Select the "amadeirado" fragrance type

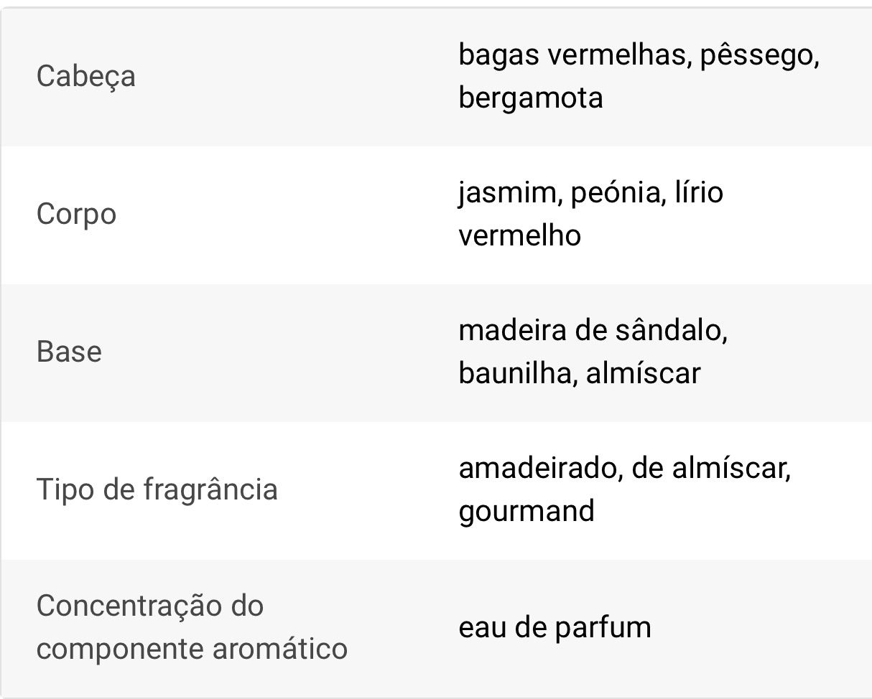pyautogui.click(x=537, y=469)
